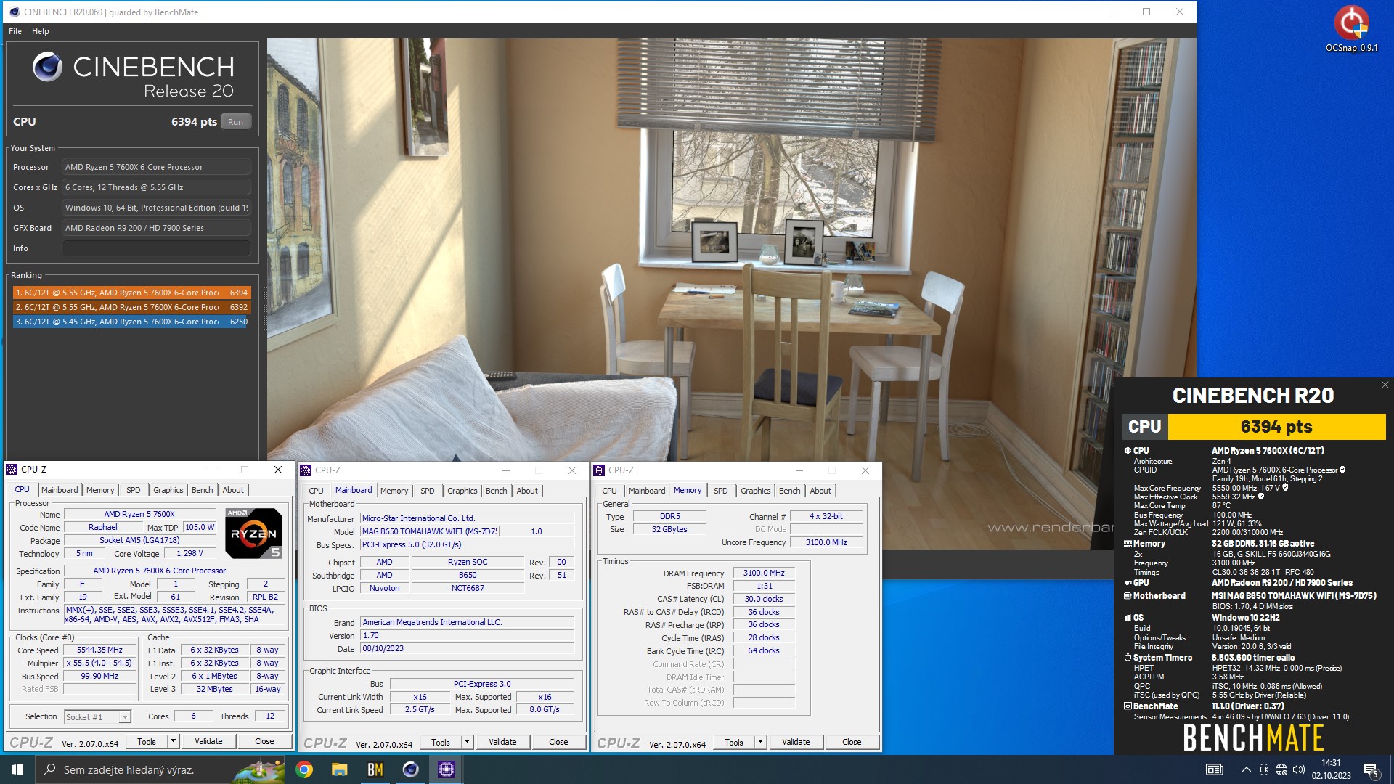Click the CPU-Z icon in the Memory window's title bar

click(599, 470)
